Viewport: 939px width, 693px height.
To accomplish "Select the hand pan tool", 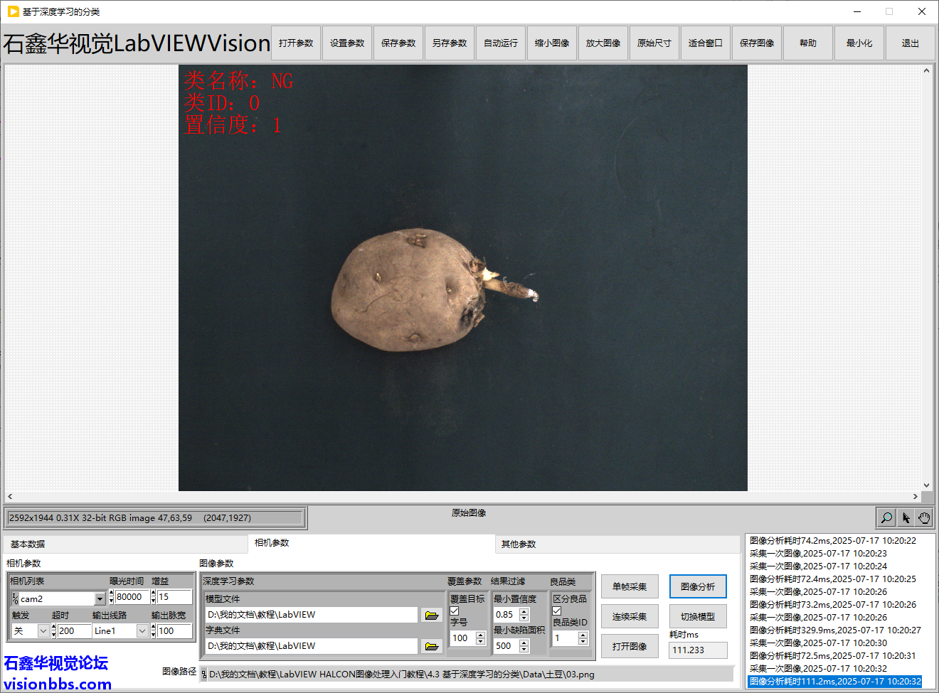I will pyautogui.click(x=924, y=517).
